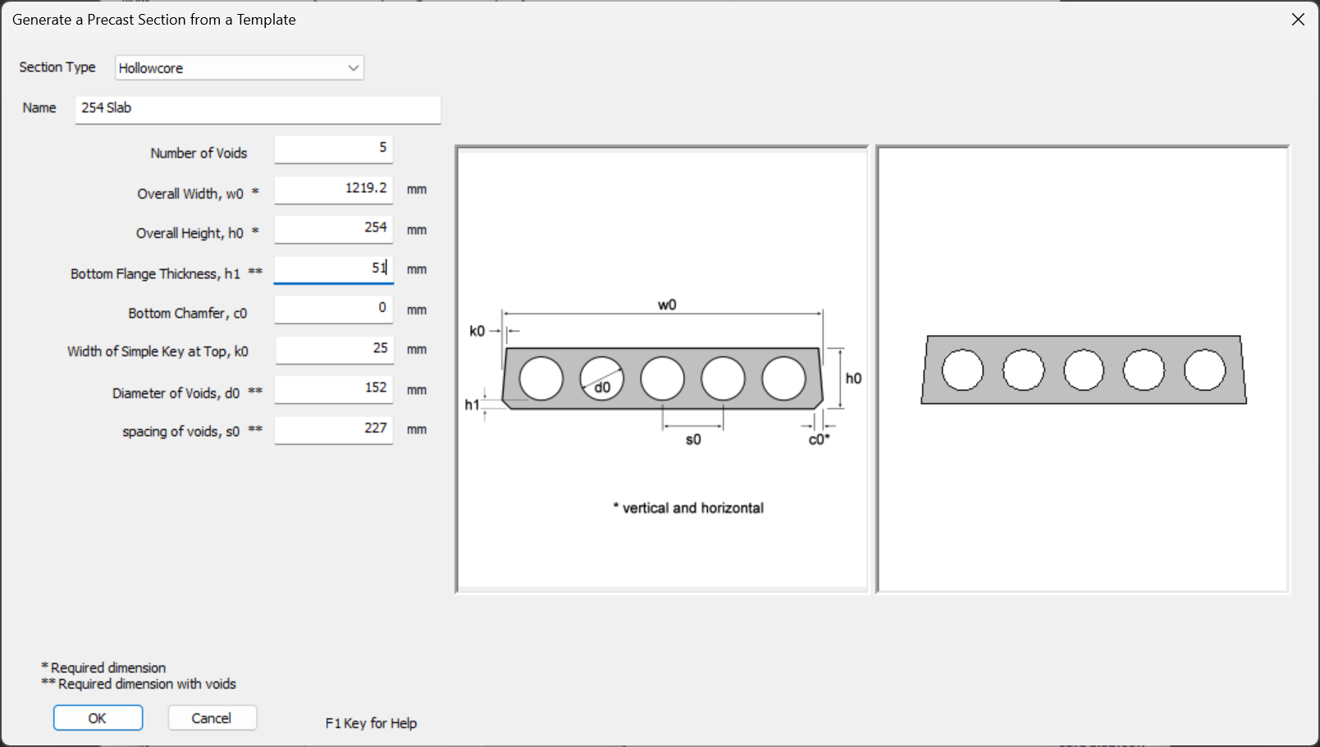Click the spacing of voids s0 input
Image resolution: width=1320 pixels, height=747 pixels.
pos(333,428)
